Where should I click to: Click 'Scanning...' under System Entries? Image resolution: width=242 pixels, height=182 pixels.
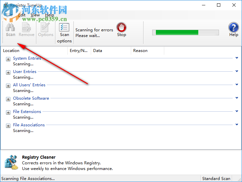[23, 64]
